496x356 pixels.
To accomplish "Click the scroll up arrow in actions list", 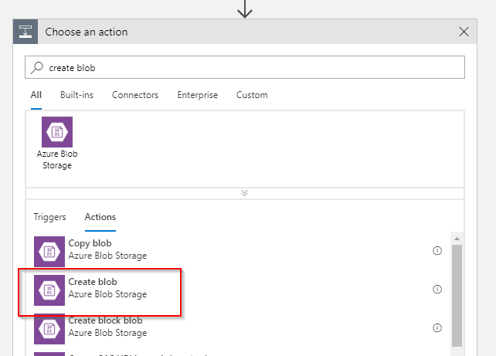I will (x=457, y=239).
